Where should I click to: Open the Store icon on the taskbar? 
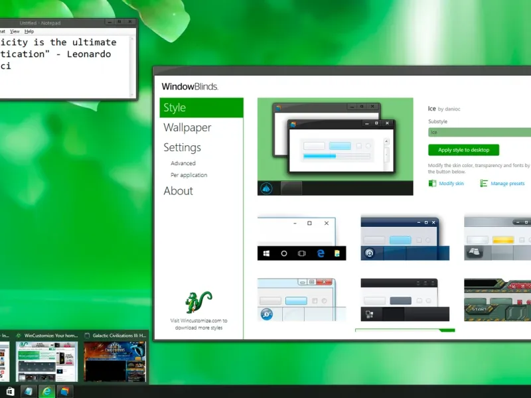point(10,391)
